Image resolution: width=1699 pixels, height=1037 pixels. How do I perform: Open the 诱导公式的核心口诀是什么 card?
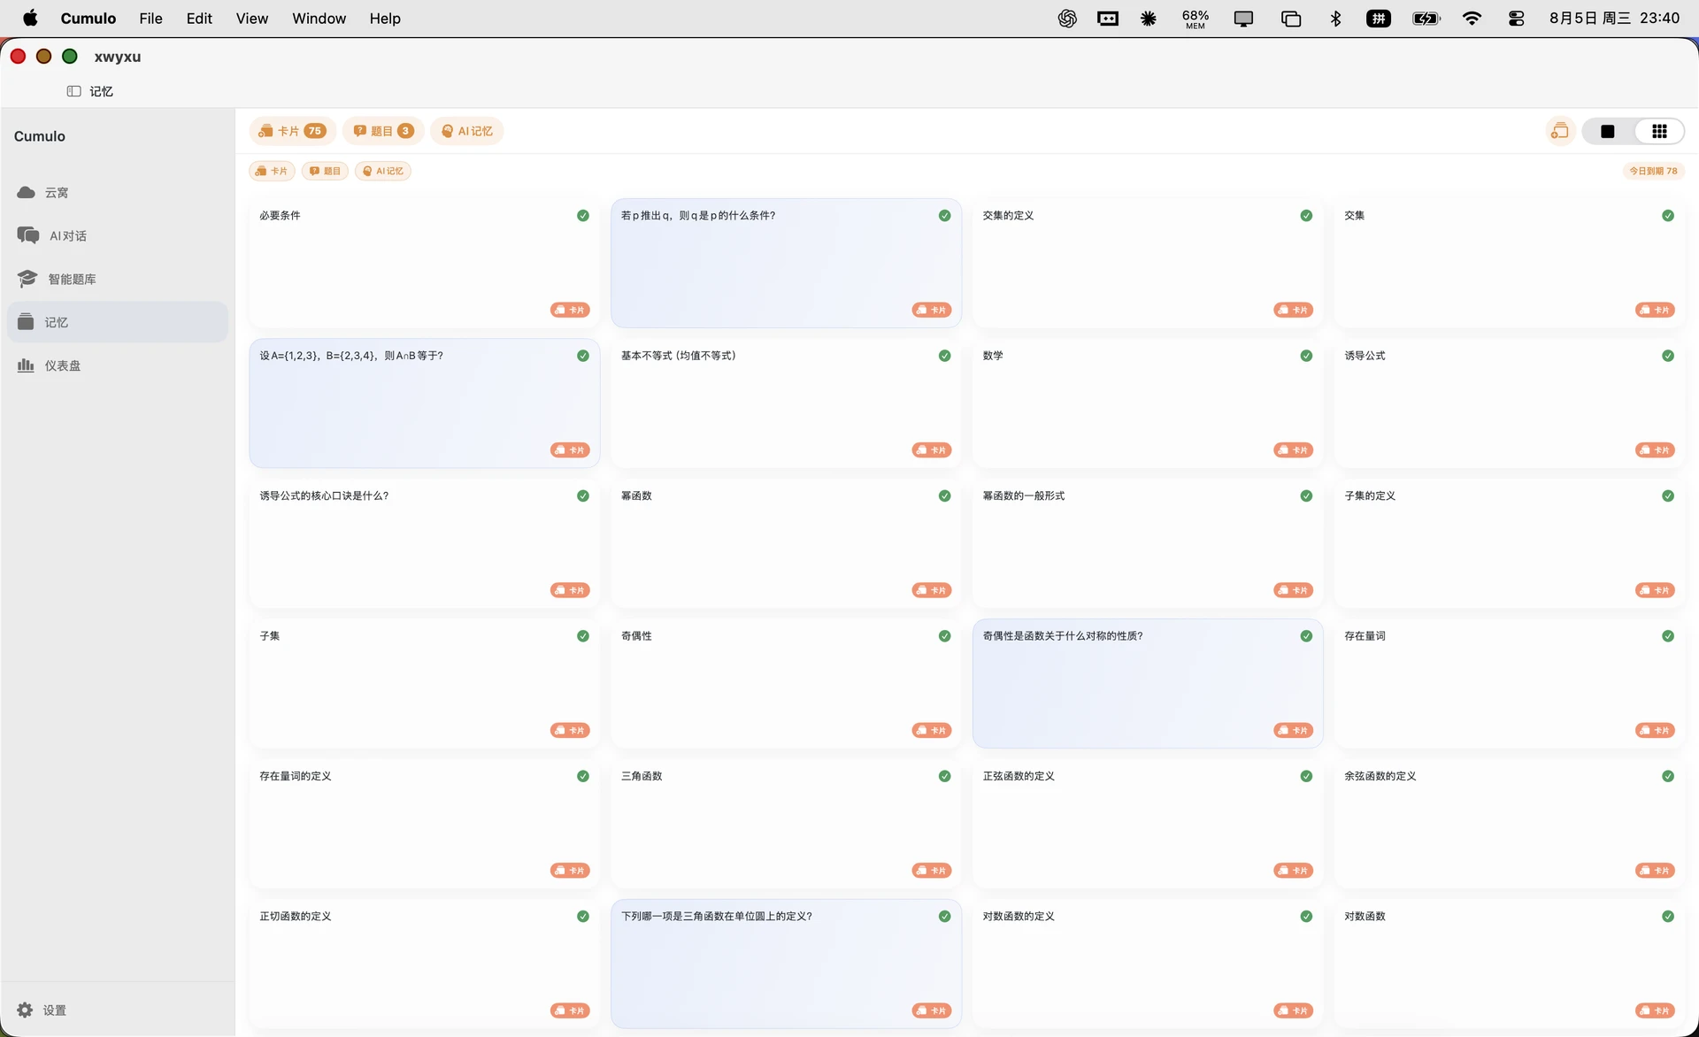(x=424, y=542)
